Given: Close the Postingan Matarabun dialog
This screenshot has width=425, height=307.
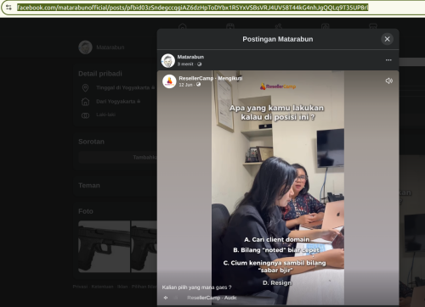Looking at the screenshot, I should click(x=388, y=39).
